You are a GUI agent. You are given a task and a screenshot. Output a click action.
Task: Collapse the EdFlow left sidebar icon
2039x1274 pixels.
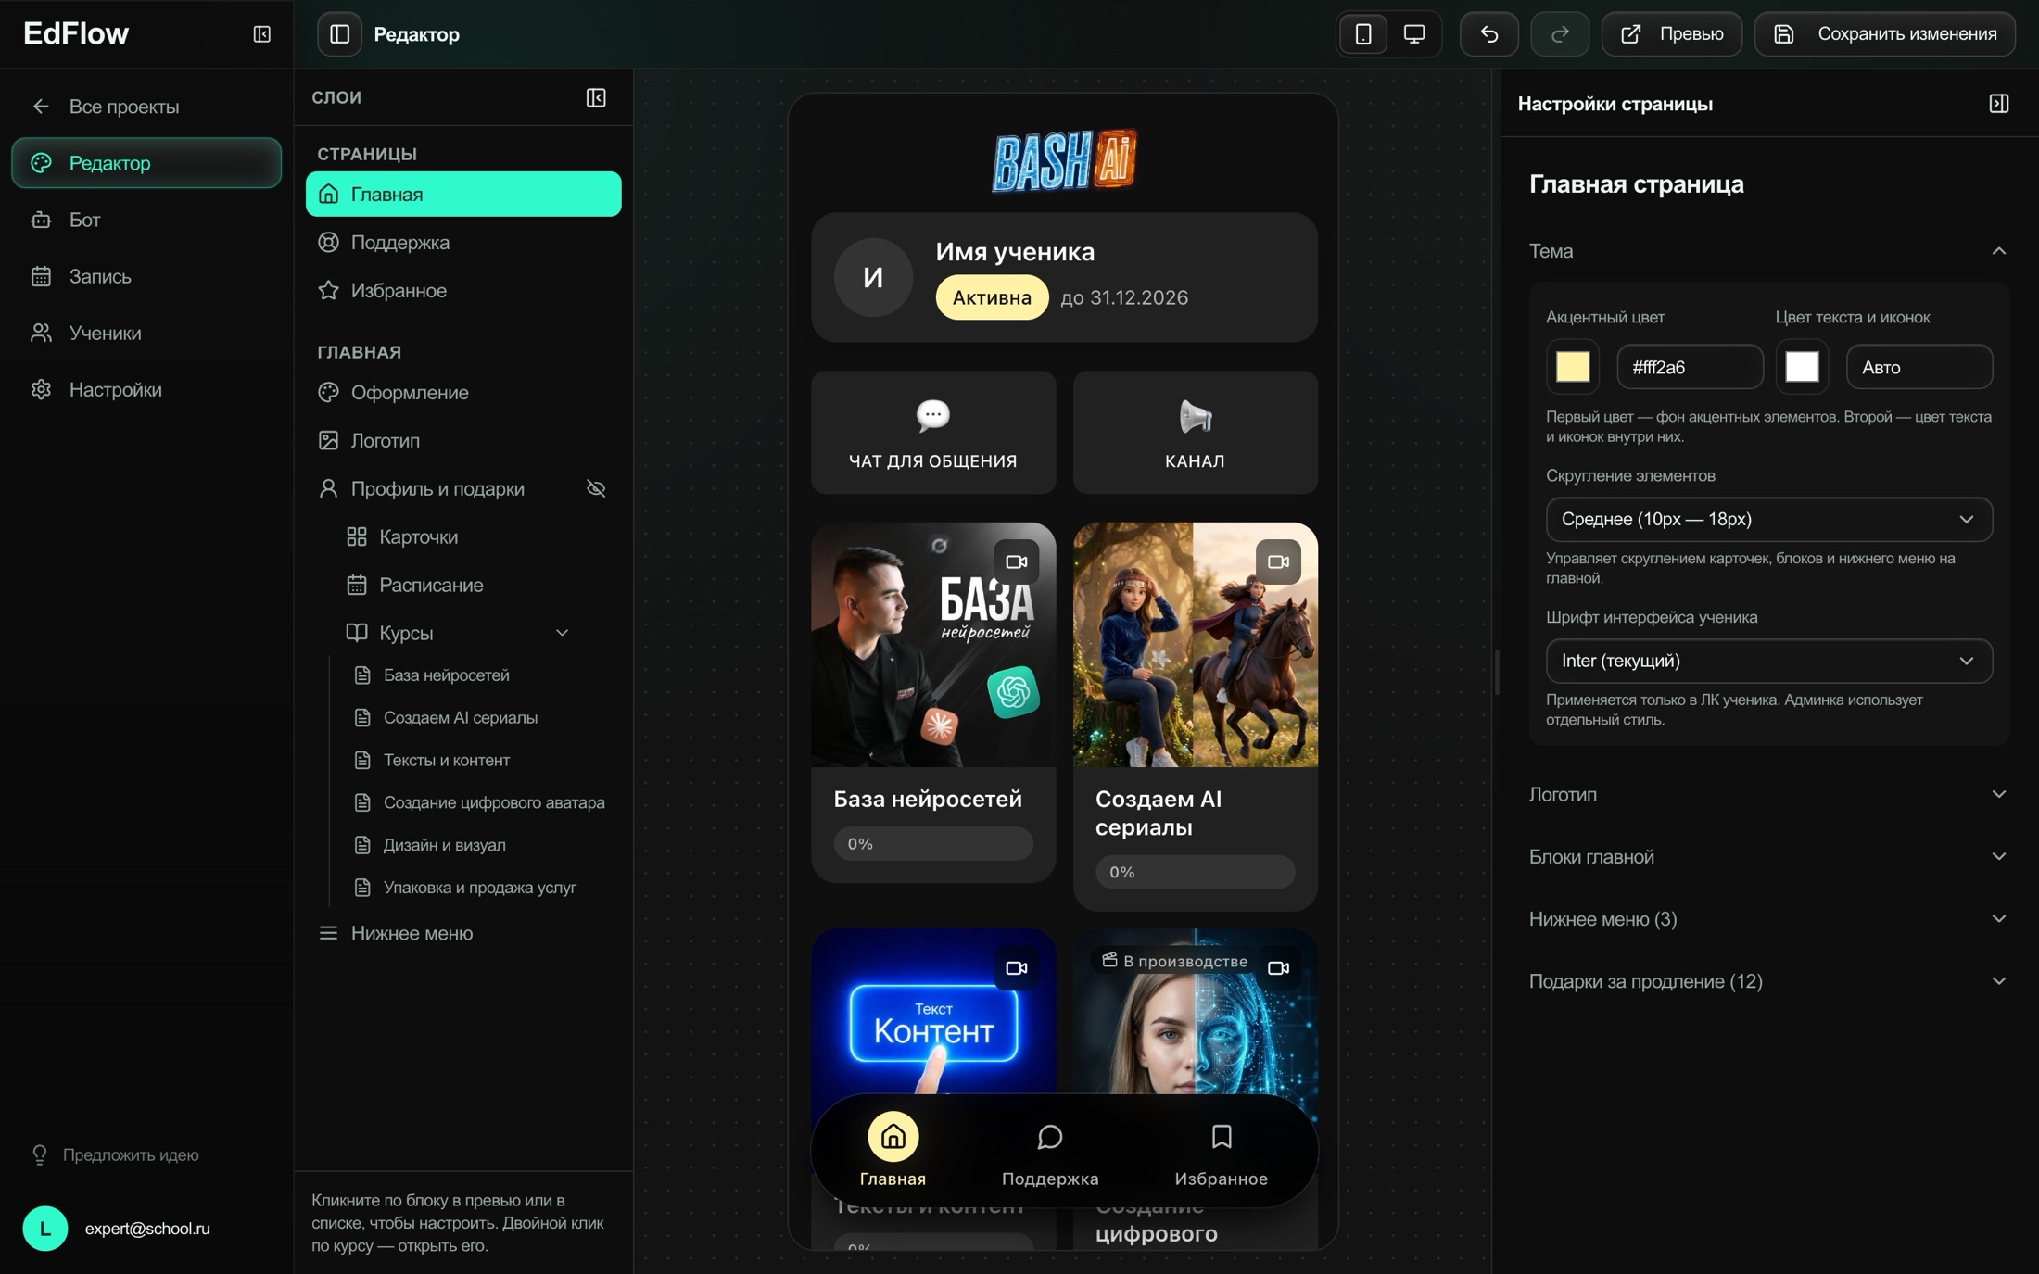click(262, 34)
